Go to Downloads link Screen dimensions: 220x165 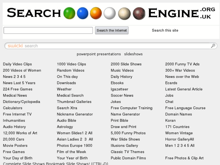click(66, 83)
